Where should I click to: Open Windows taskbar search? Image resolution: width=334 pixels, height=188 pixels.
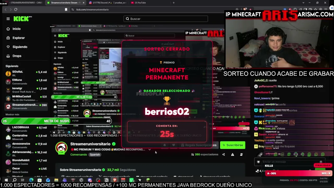tap(15, 180)
